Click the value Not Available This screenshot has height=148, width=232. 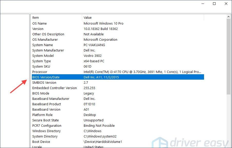coord(93,34)
